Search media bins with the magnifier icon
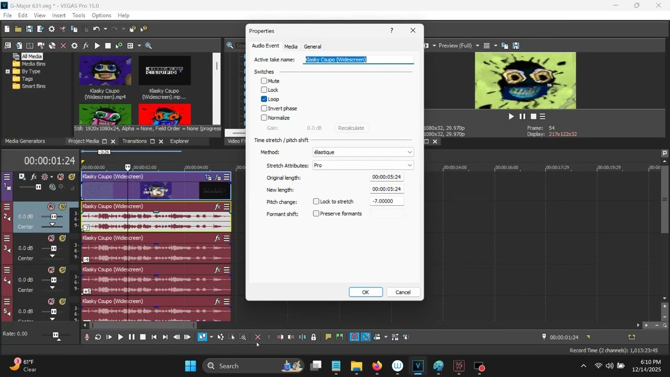Screen dimensions: 670x377 [149, 46]
